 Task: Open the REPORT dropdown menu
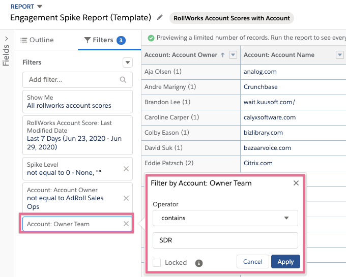click(x=40, y=7)
